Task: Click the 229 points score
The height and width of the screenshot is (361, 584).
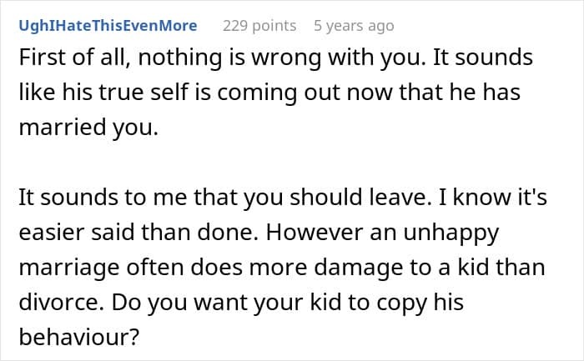Action: tap(259, 26)
